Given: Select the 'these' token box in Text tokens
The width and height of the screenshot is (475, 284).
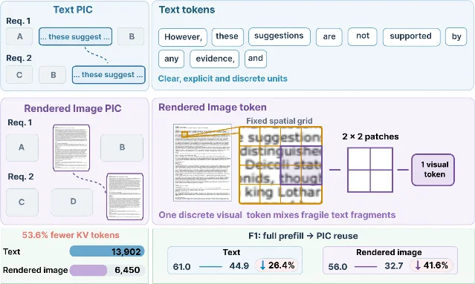Looking at the screenshot, I should 227,37.
